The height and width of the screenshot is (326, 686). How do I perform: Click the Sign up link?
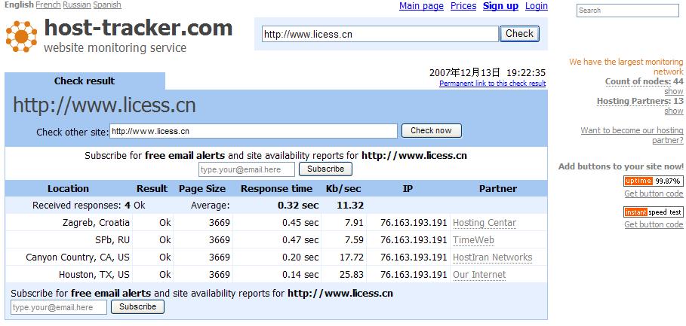click(x=500, y=6)
